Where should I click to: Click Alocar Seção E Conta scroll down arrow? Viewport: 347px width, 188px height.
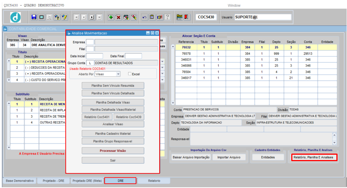173,103
